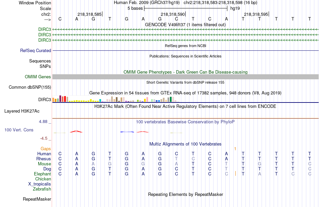
Task: Select the Elephant alignment row label
Action: coord(42,174)
